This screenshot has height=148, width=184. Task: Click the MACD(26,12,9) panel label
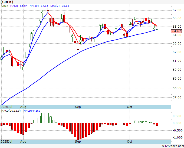(x=11, y=111)
